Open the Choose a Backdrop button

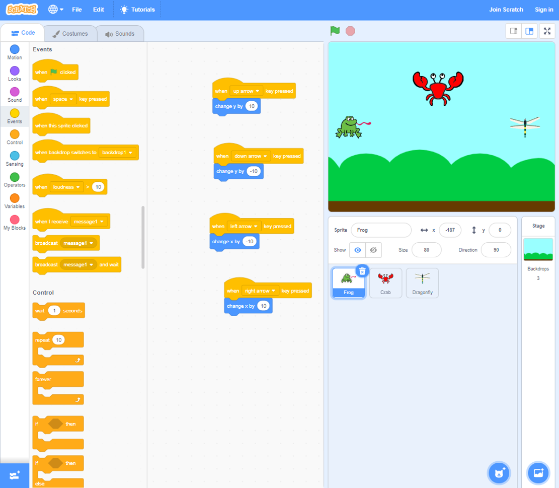[538, 472]
